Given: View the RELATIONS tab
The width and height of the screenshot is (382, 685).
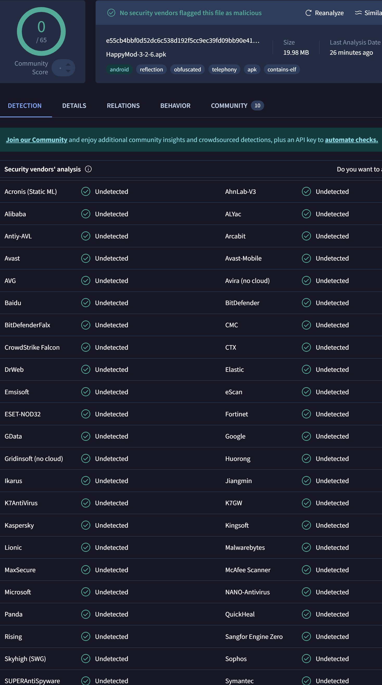Looking at the screenshot, I should point(123,106).
